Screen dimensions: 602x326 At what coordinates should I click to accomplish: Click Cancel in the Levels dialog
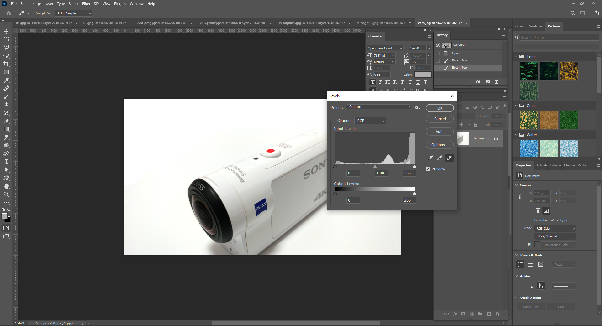440,119
